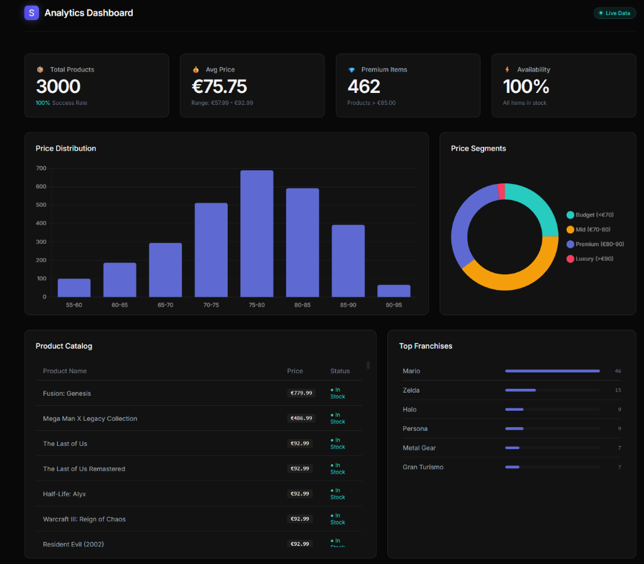Click the 80-85 price distribution bar
The image size is (644, 564).
coord(303,242)
